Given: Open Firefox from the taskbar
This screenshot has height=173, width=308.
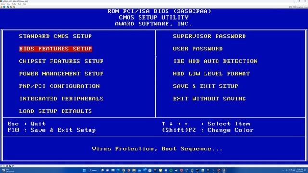Looking at the screenshot, I should tap(128, 170).
